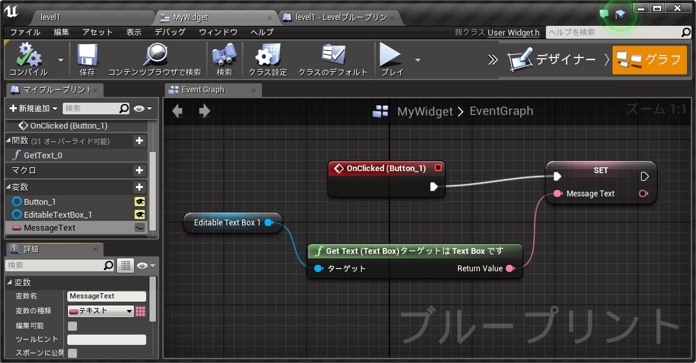Toggle EditableTextBox_1 visibility eye icon
Image resolution: width=696 pixels, height=363 pixels.
tap(139, 214)
